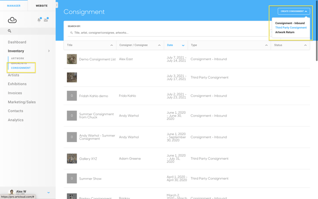
Task: Sort by Status column arrow
Action: (305, 45)
